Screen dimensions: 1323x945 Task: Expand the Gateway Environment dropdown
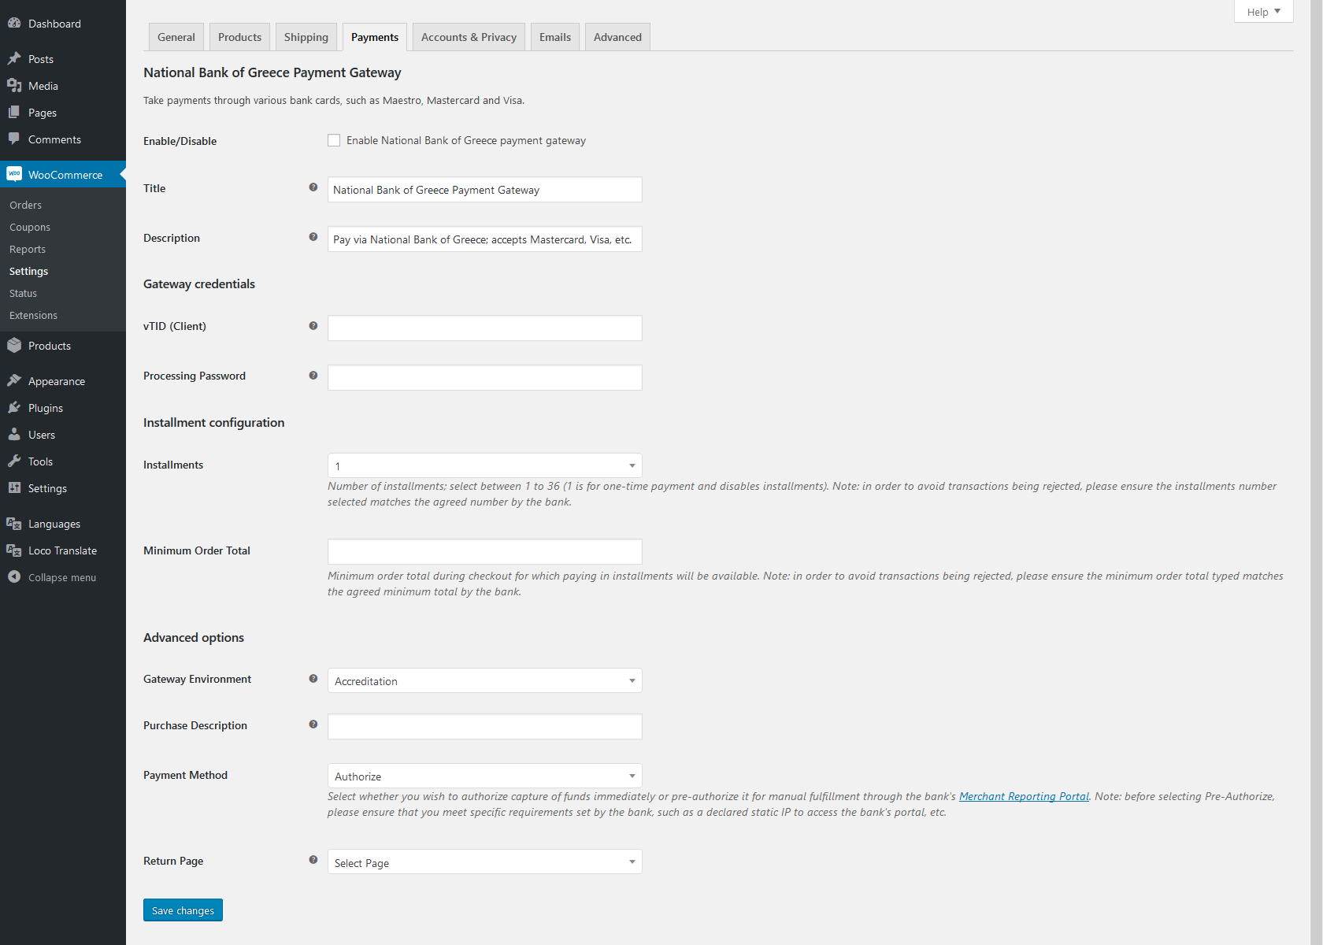pyautogui.click(x=484, y=680)
